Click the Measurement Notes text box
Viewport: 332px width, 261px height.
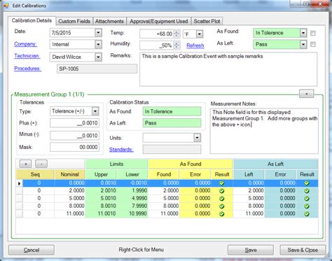point(264,131)
